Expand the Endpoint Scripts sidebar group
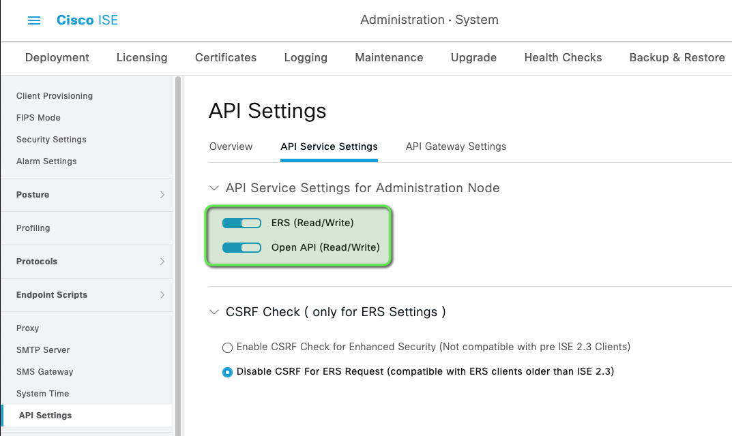Screen dimensions: 732x436 coord(87,295)
